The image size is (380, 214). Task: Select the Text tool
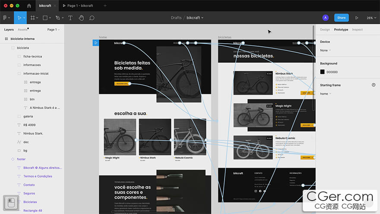pyautogui.click(x=70, y=18)
